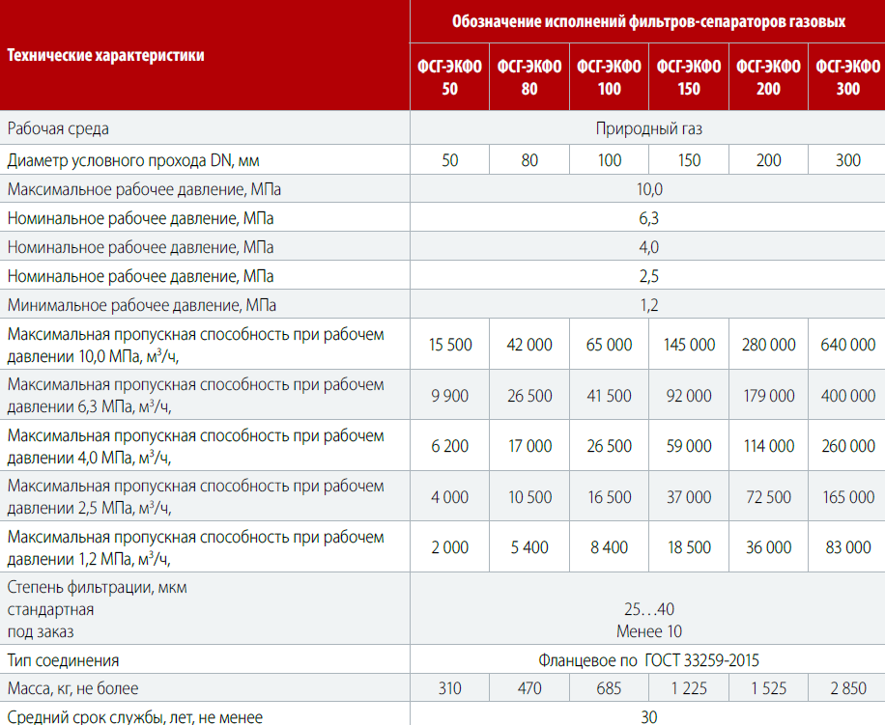Click the cell value '640 000'

847,345
